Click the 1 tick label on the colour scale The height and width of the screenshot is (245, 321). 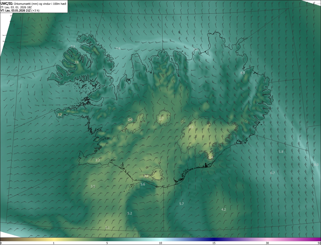click(54, 243)
